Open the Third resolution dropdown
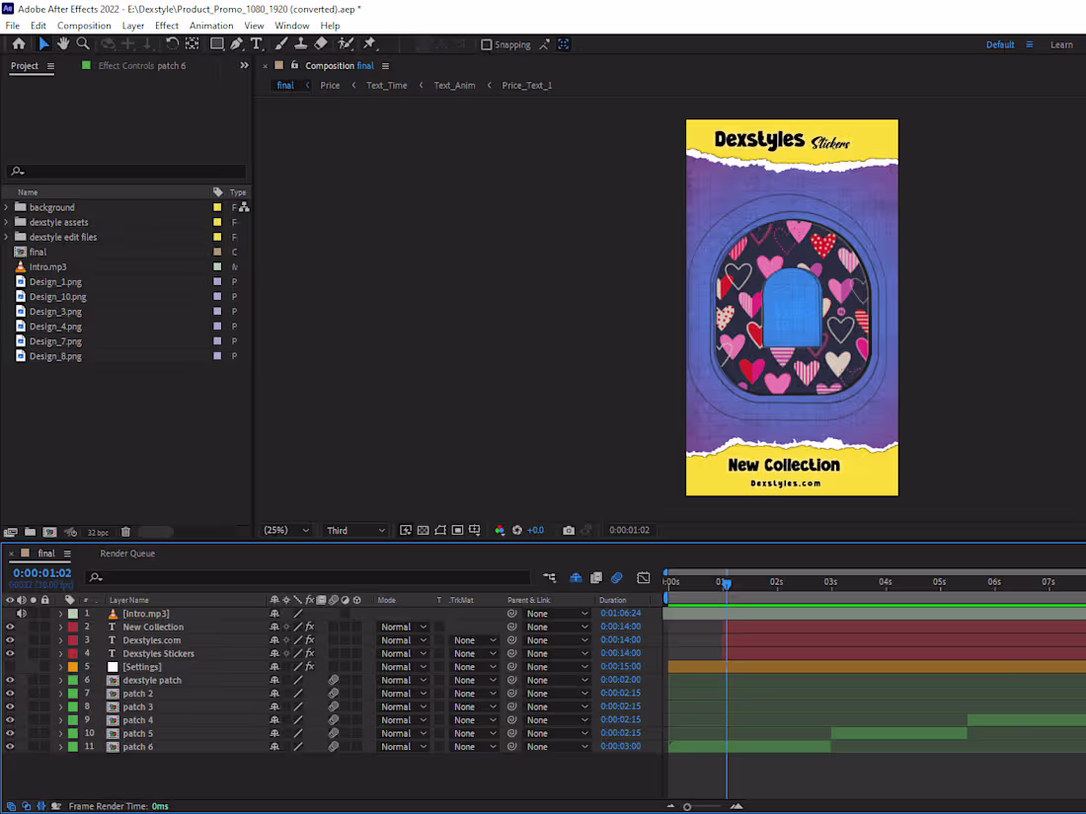Viewport: 1086px width, 814px height. click(x=355, y=530)
